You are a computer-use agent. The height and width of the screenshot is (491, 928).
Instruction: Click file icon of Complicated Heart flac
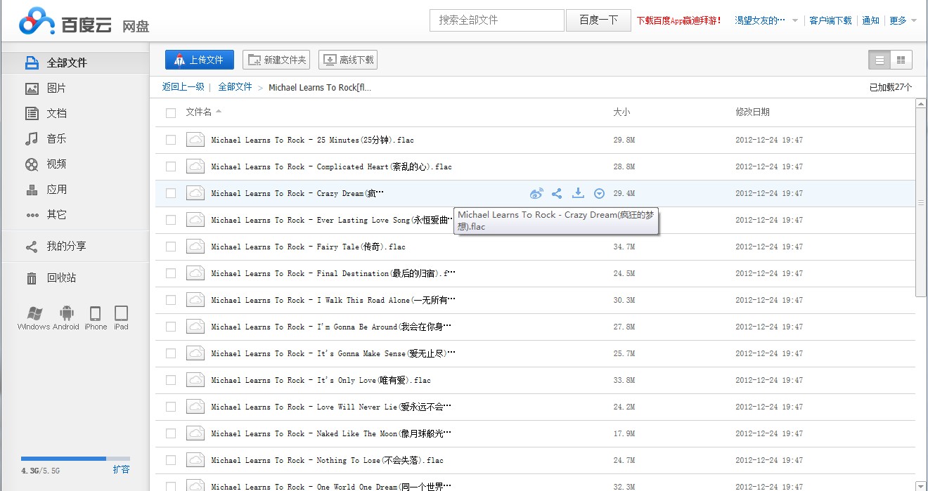[195, 166]
